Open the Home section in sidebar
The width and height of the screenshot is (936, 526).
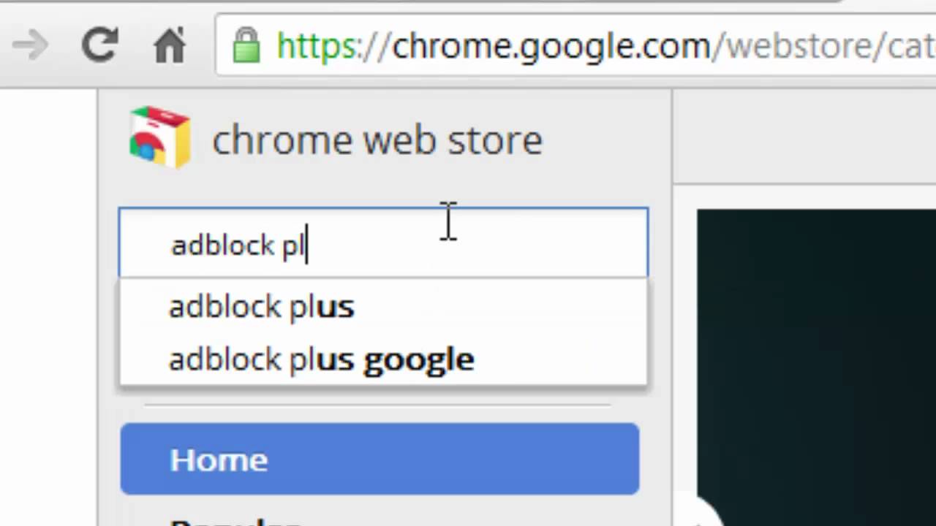click(379, 459)
